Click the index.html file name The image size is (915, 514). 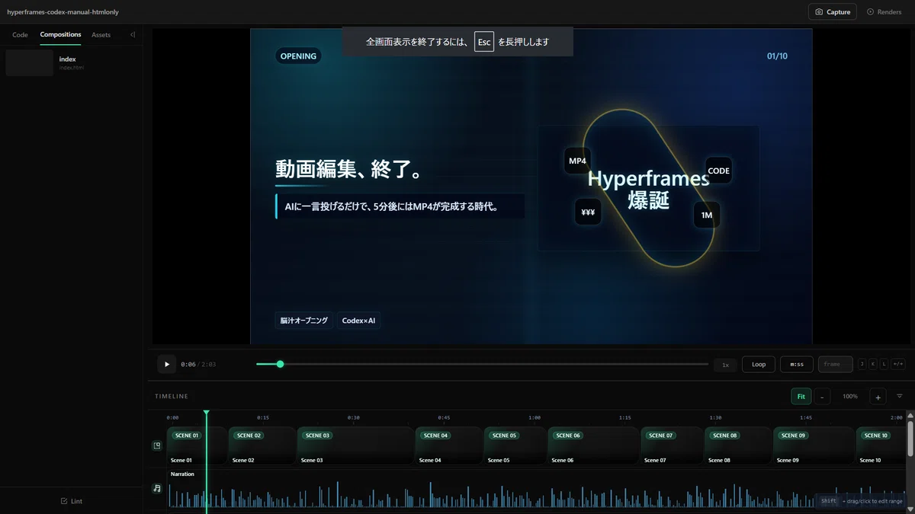[72, 68]
